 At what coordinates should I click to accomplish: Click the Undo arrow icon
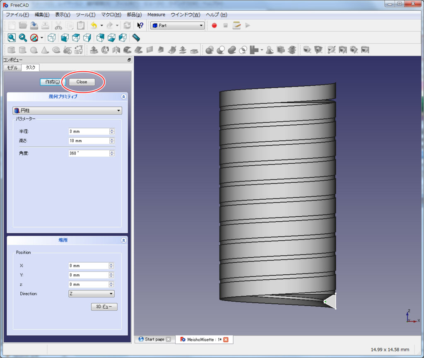(x=94, y=25)
